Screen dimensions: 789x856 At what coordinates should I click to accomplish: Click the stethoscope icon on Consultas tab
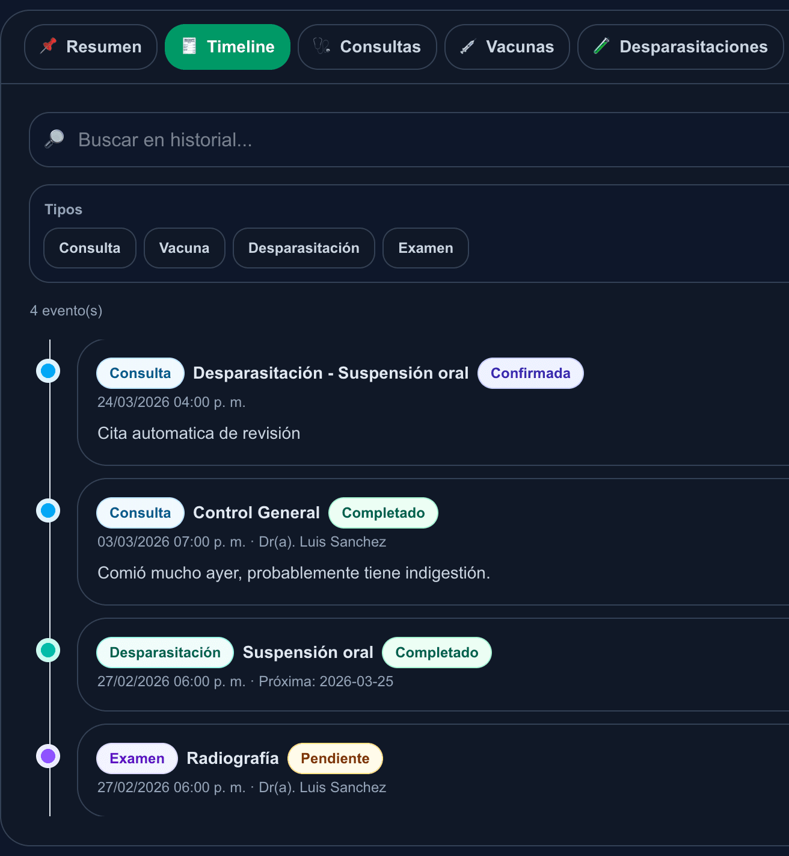322,46
